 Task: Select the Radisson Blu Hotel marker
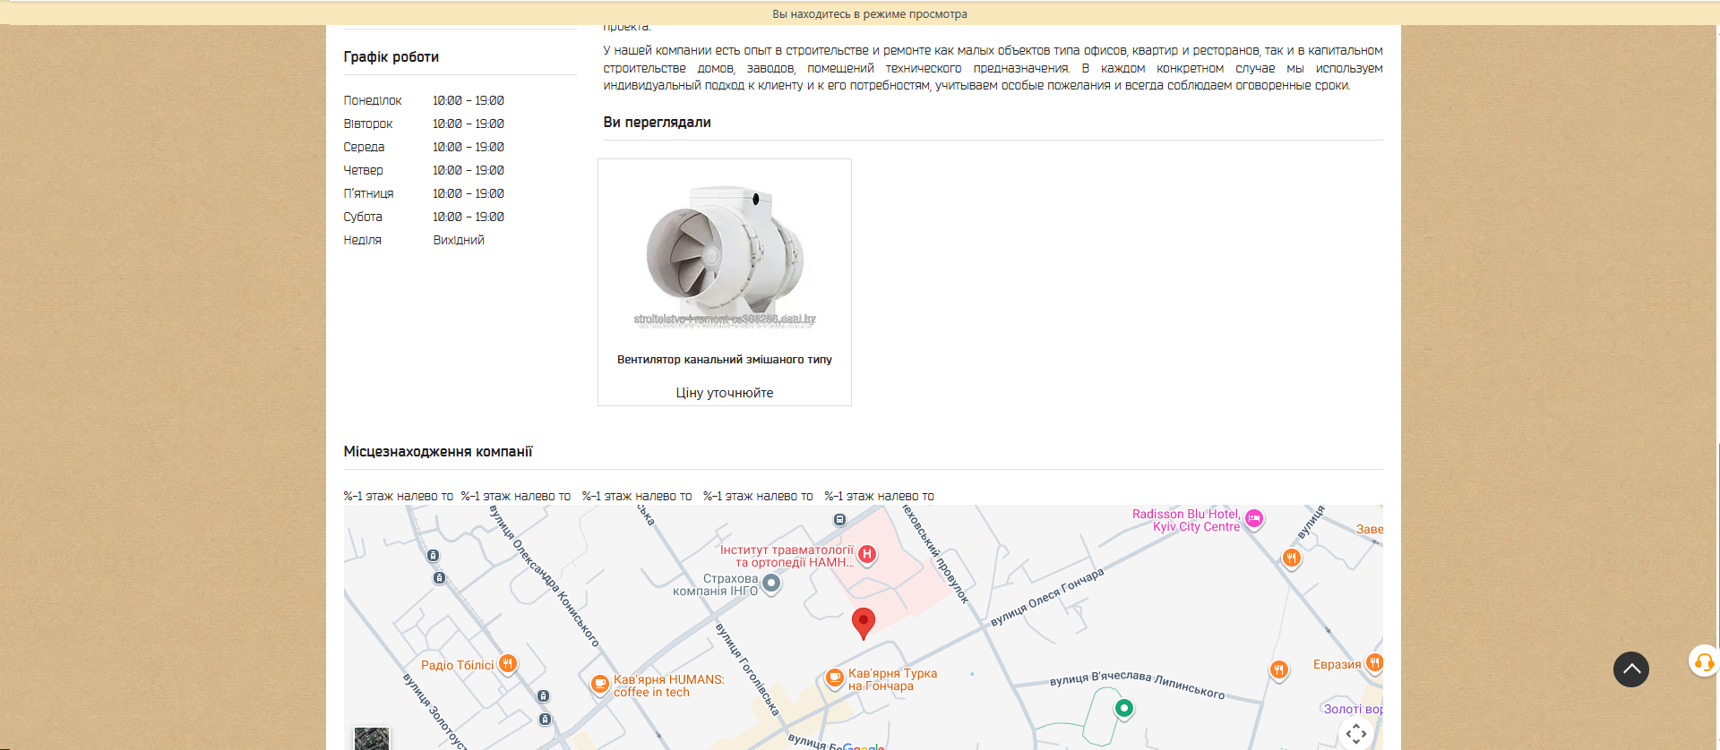pos(1254,518)
